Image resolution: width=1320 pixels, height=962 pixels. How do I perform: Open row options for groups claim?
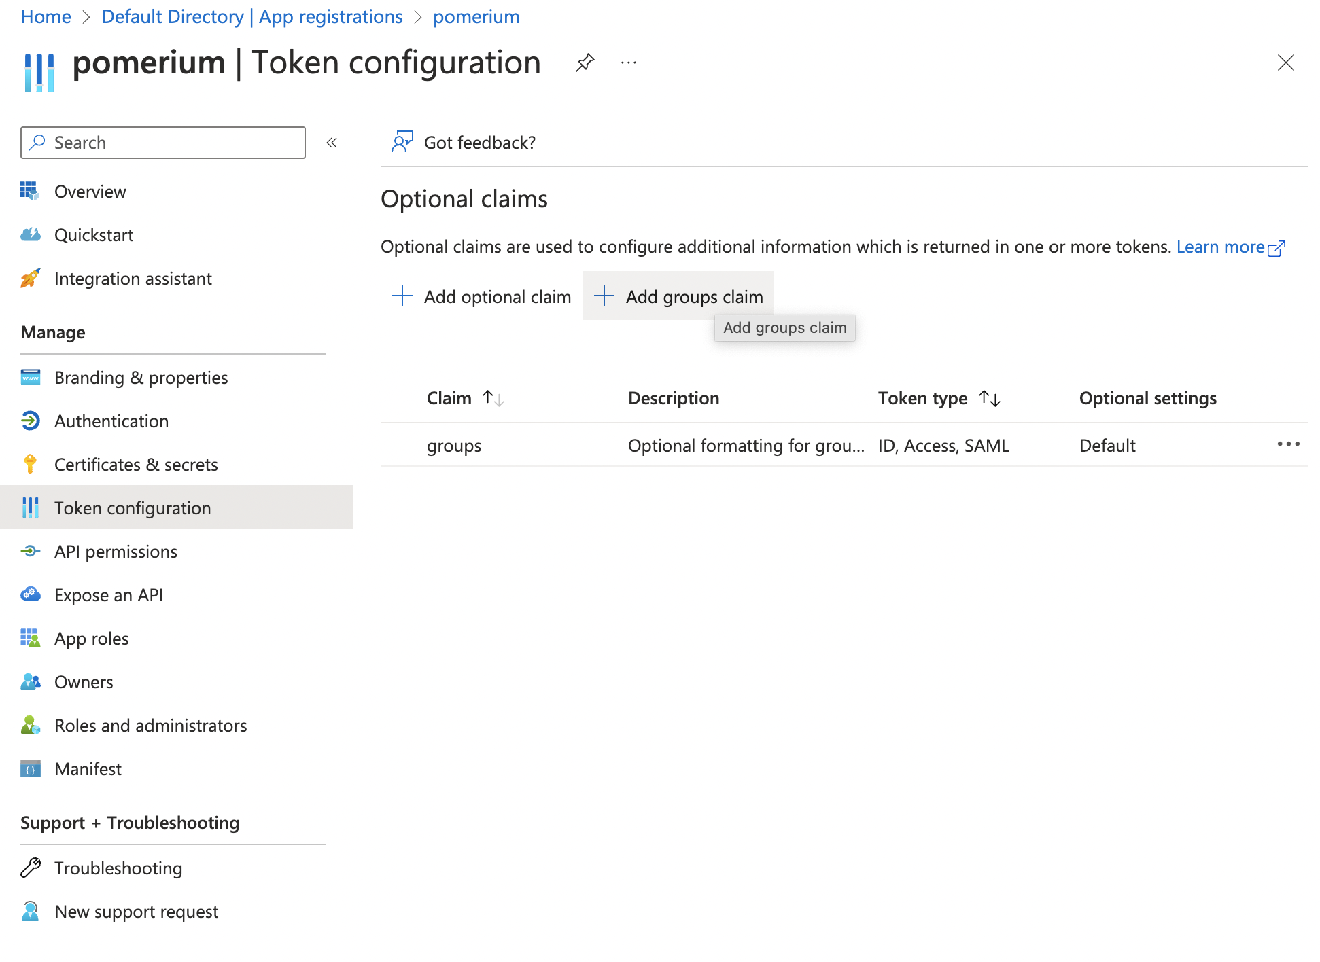[x=1288, y=445]
